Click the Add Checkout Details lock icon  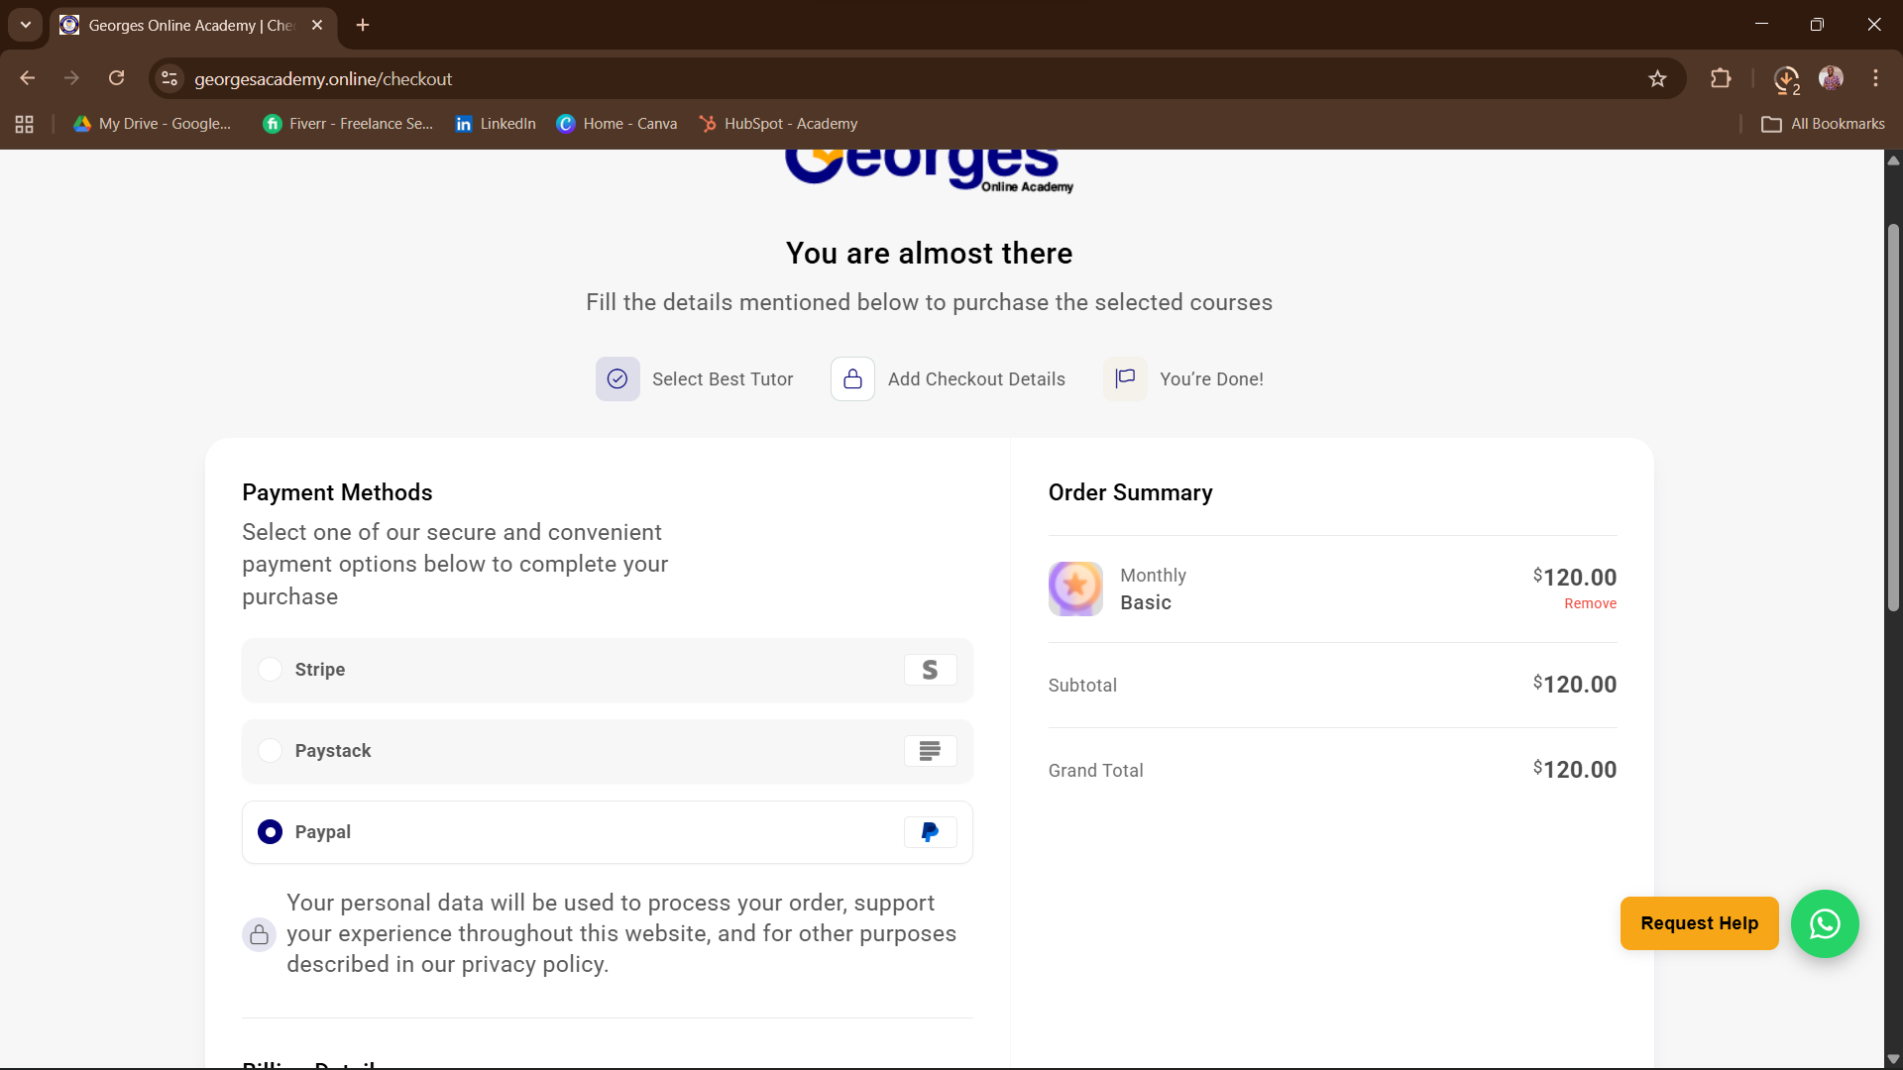(x=852, y=379)
